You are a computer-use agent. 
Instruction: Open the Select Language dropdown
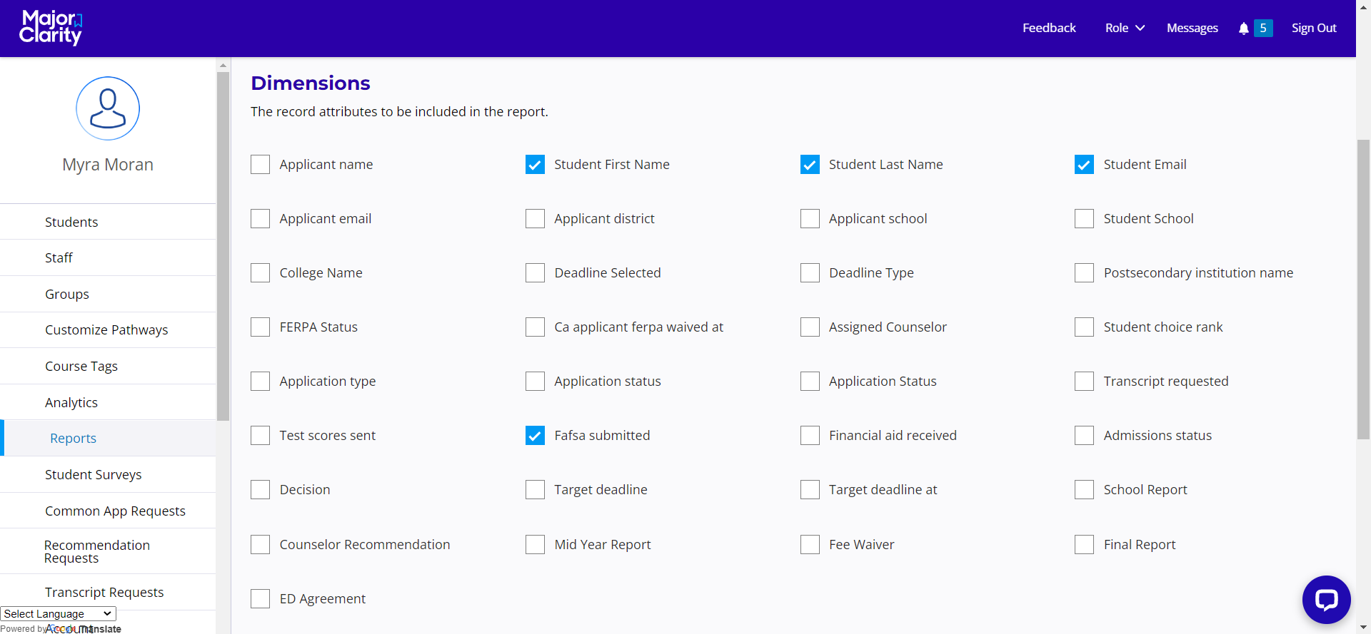click(x=58, y=614)
